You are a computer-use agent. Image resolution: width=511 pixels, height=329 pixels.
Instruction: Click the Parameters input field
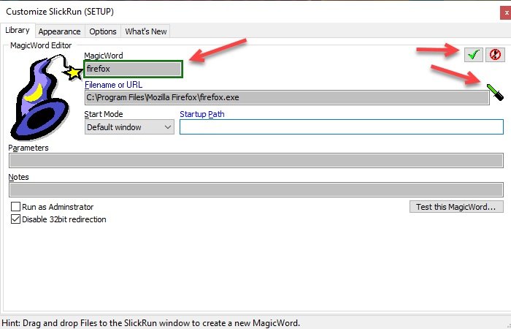(256, 161)
